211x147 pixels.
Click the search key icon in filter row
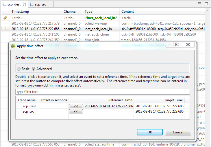pos(5,18)
